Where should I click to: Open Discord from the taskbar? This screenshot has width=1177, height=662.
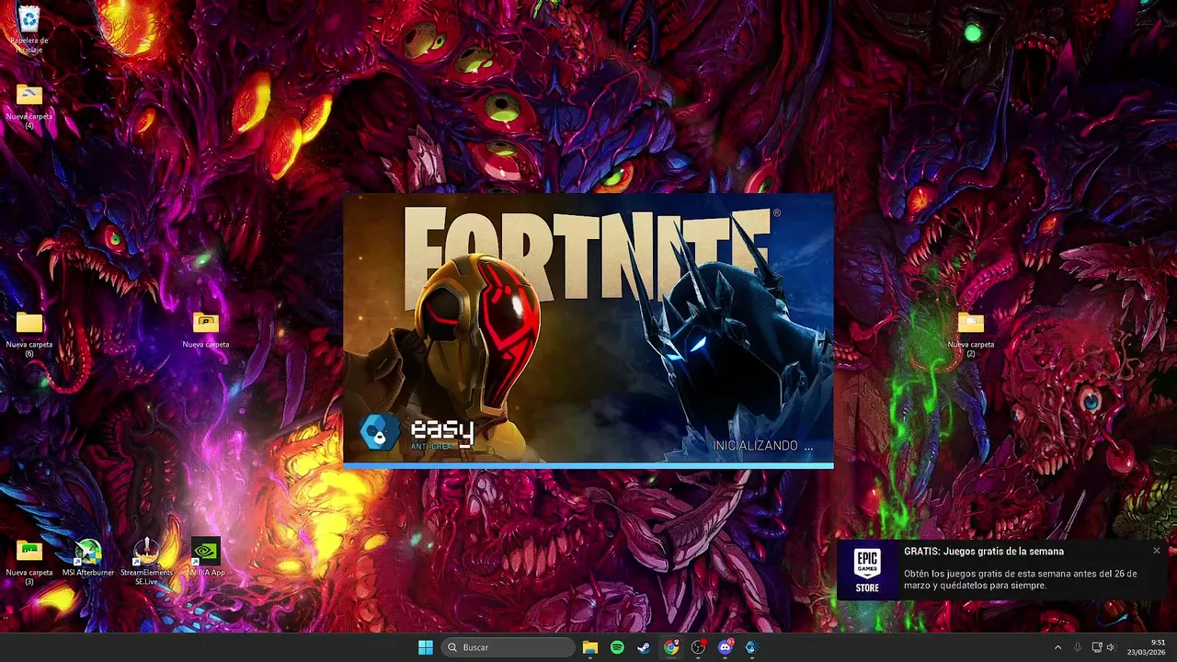tap(725, 647)
